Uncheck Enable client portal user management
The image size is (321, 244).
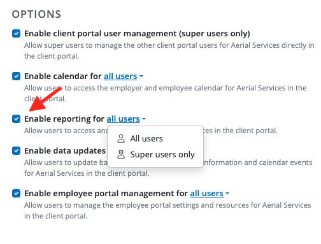16,34
